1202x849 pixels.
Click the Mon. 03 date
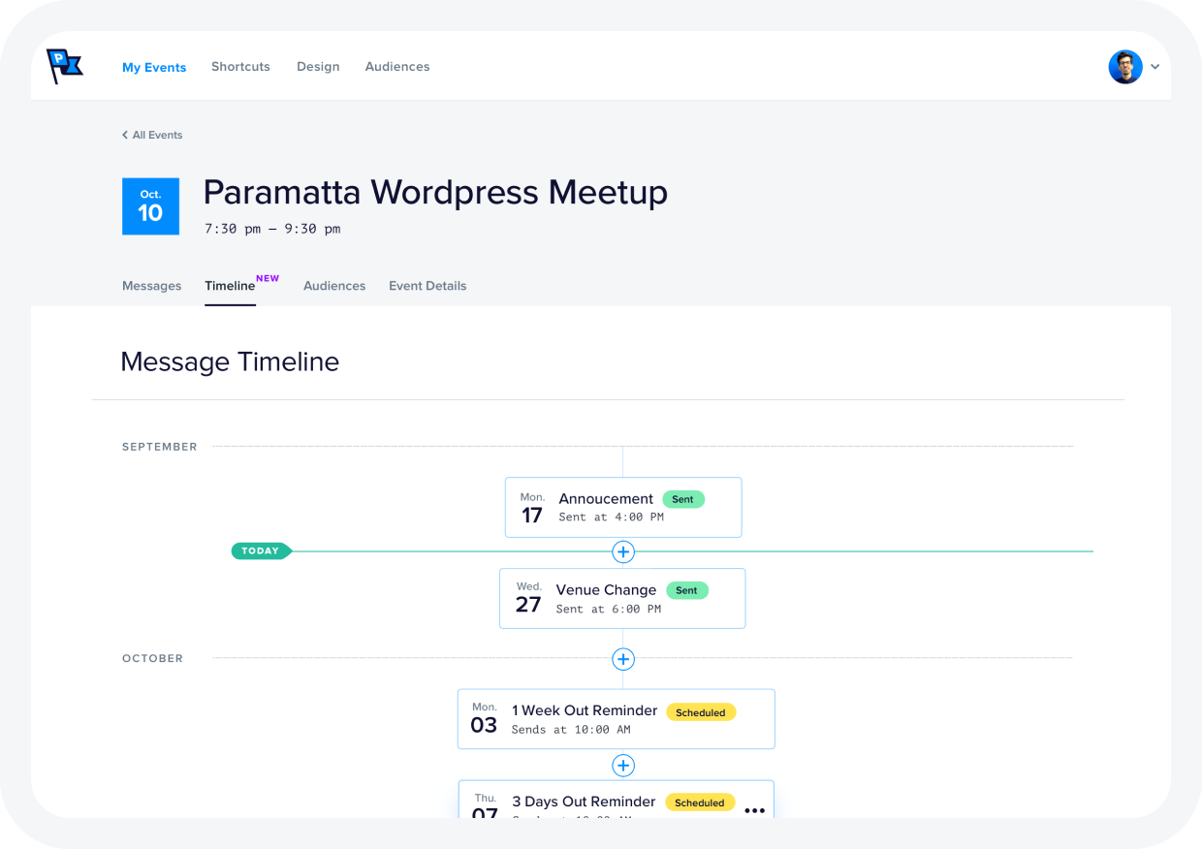click(x=484, y=719)
